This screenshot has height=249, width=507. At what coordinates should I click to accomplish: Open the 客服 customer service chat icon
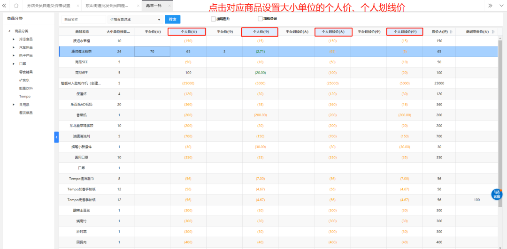[497, 194]
